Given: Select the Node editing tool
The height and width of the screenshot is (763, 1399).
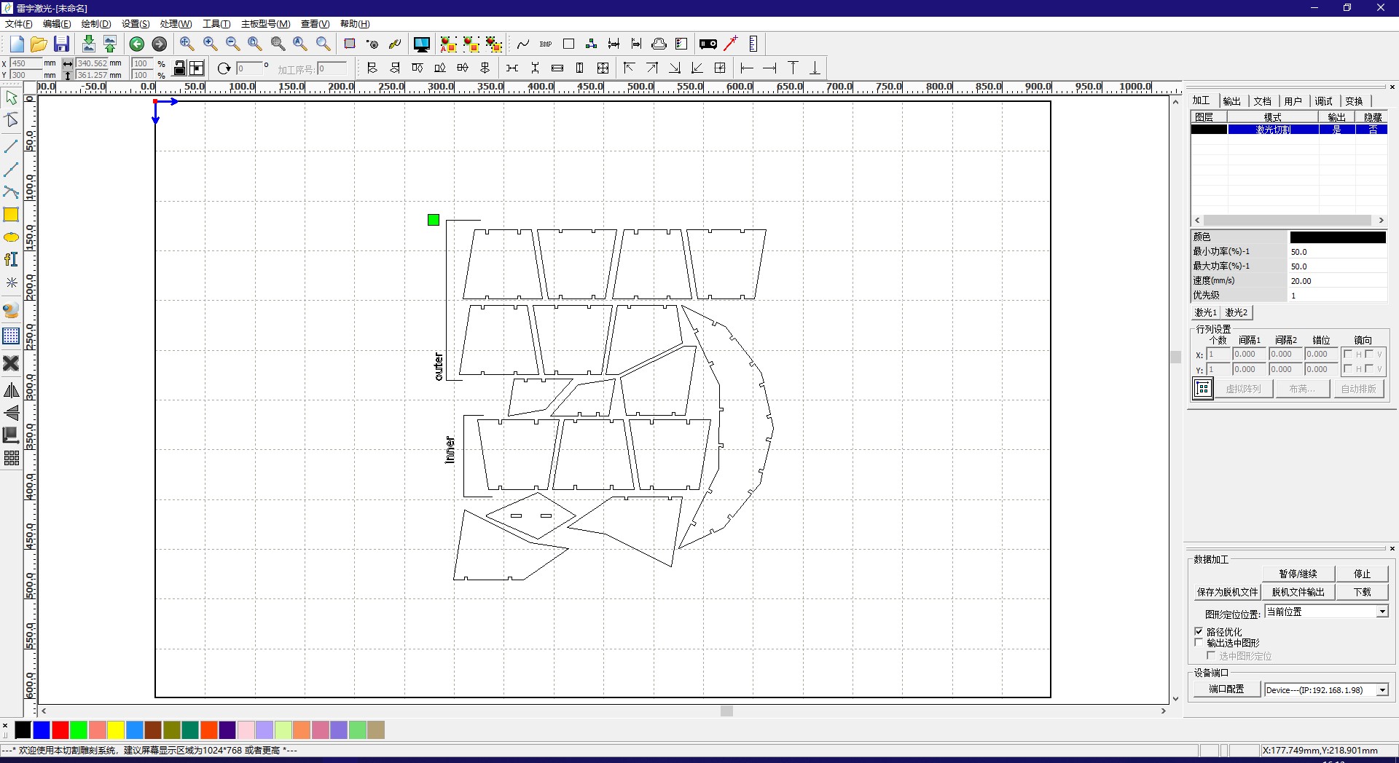Looking at the screenshot, I should click(x=11, y=119).
